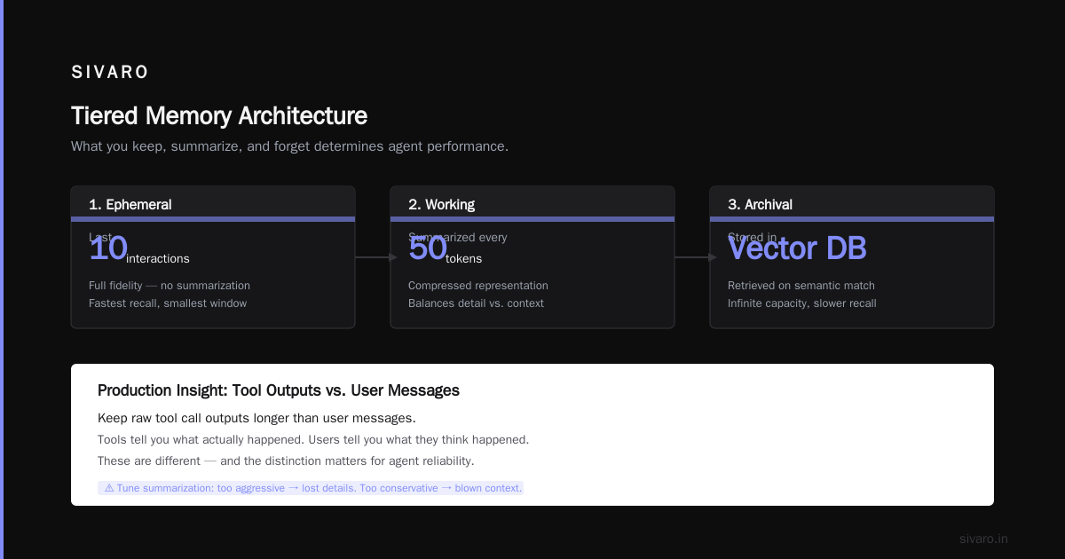This screenshot has width=1065, height=559.
Task: Select the 3. Archival card header
Action: (x=852, y=204)
